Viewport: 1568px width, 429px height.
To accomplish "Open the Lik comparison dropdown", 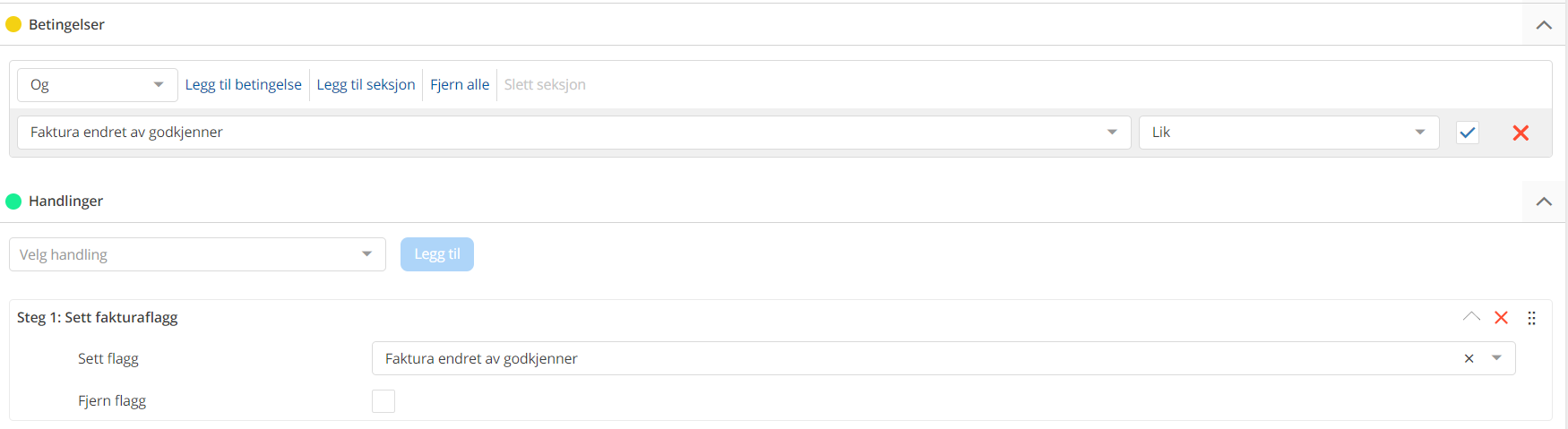I will pyautogui.click(x=1288, y=133).
